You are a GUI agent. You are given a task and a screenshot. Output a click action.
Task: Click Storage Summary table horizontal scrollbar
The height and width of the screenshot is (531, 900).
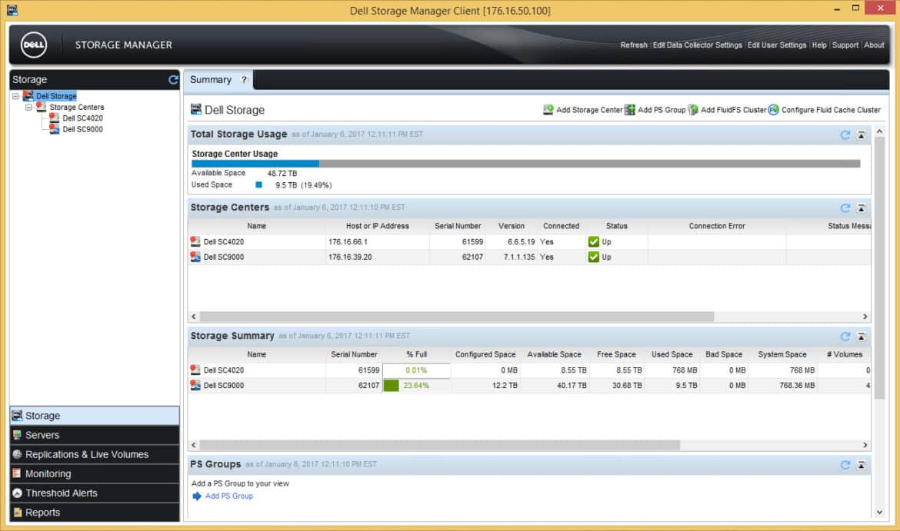[440, 445]
